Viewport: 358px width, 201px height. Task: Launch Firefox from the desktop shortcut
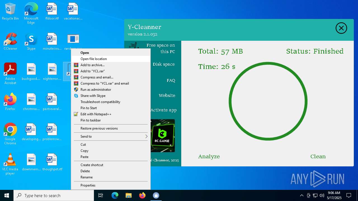pyautogui.click(x=10, y=102)
